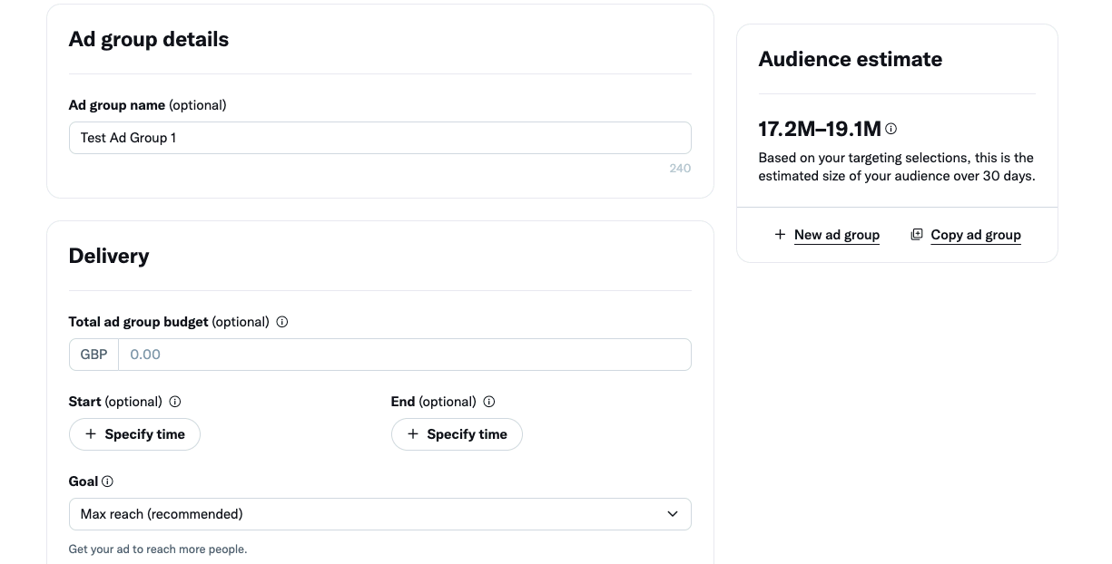1112x564 pixels.
Task: Click the New ad group link
Action: pyautogui.click(x=837, y=235)
